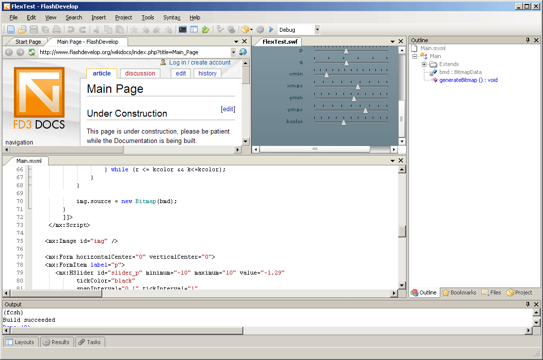The height and width of the screenshot is (360, 543).
Task: Open the project box icon dropdown arrow
Action: coord(252,30)
